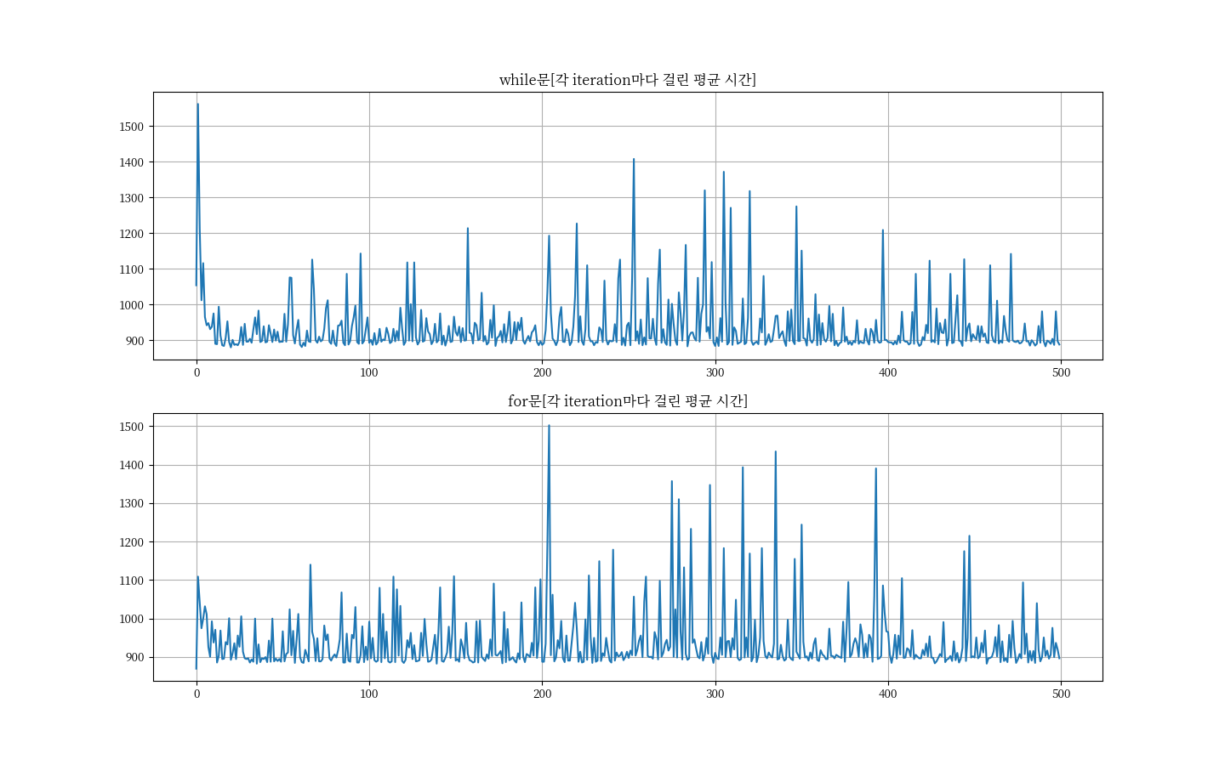Select y-axis label 1400 in for문 chart
The height and width of the screenshot is (765, 1225).
click(132, 466)
